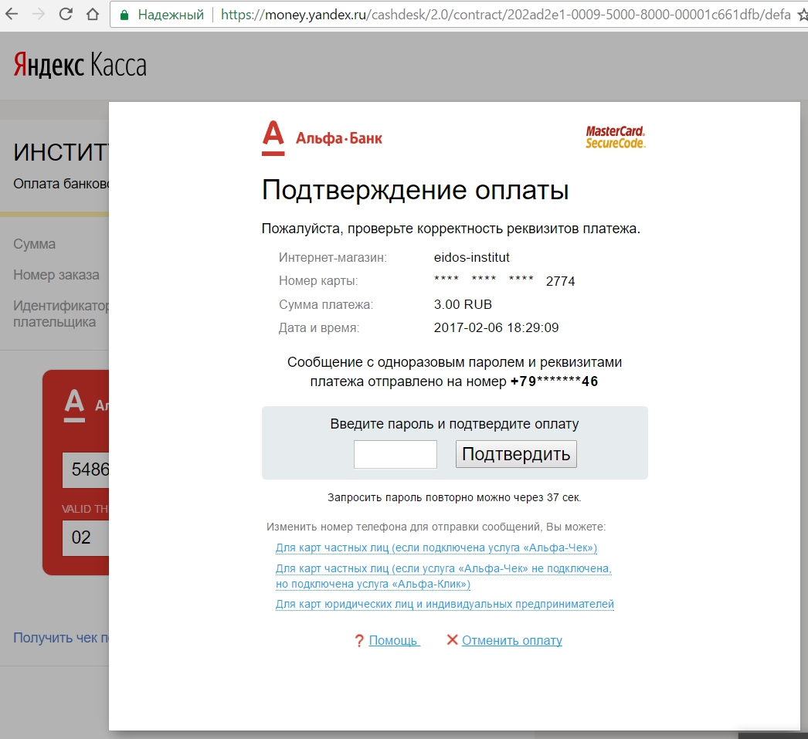Viewport: 808px width, 739px height.
Task: Bookmark page with the star icon
Action: click(803, 15)
